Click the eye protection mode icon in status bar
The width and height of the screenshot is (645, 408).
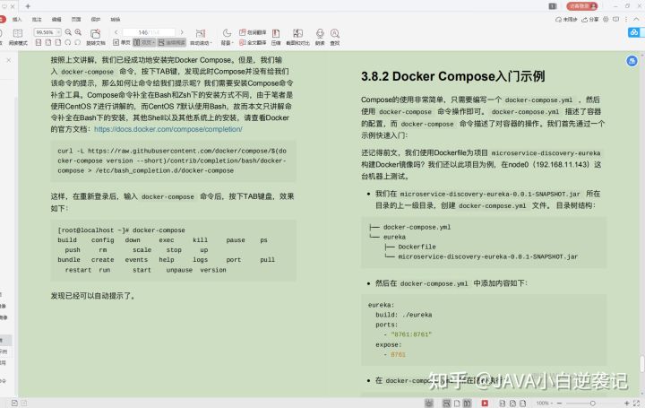pos(428,403)
